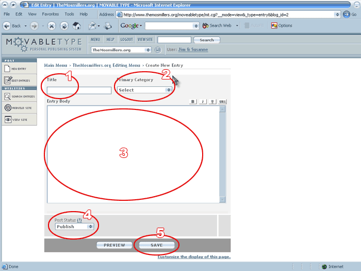Open the Primary Category Select dropdown
The height and width of the screenshot is (271, 361).
pyautogui.click(x=144, y=90)
